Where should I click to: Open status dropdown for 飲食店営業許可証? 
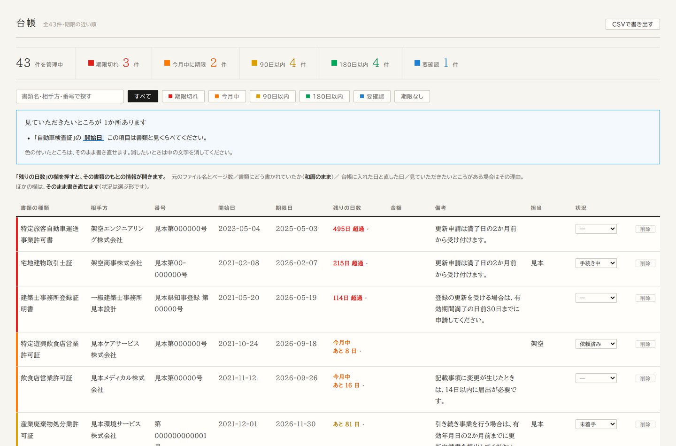pos(596,378)
